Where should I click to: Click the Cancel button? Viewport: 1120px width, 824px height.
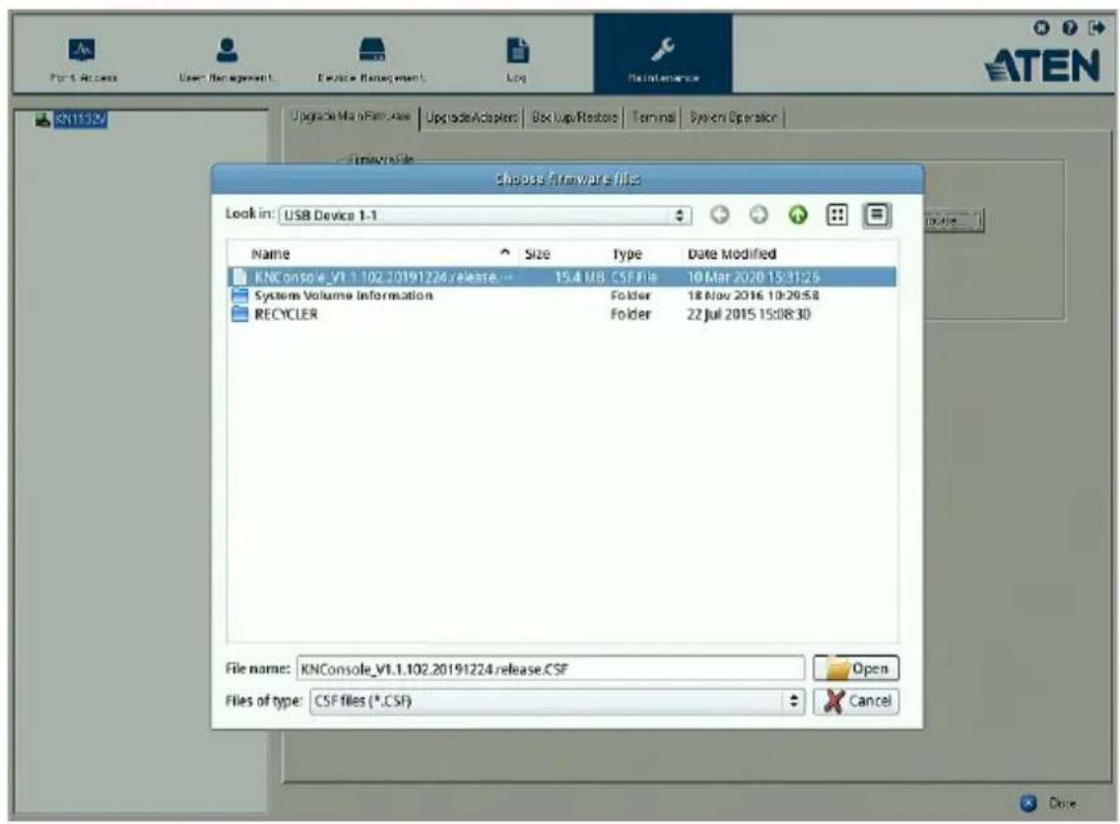click(x=856, y=701)
